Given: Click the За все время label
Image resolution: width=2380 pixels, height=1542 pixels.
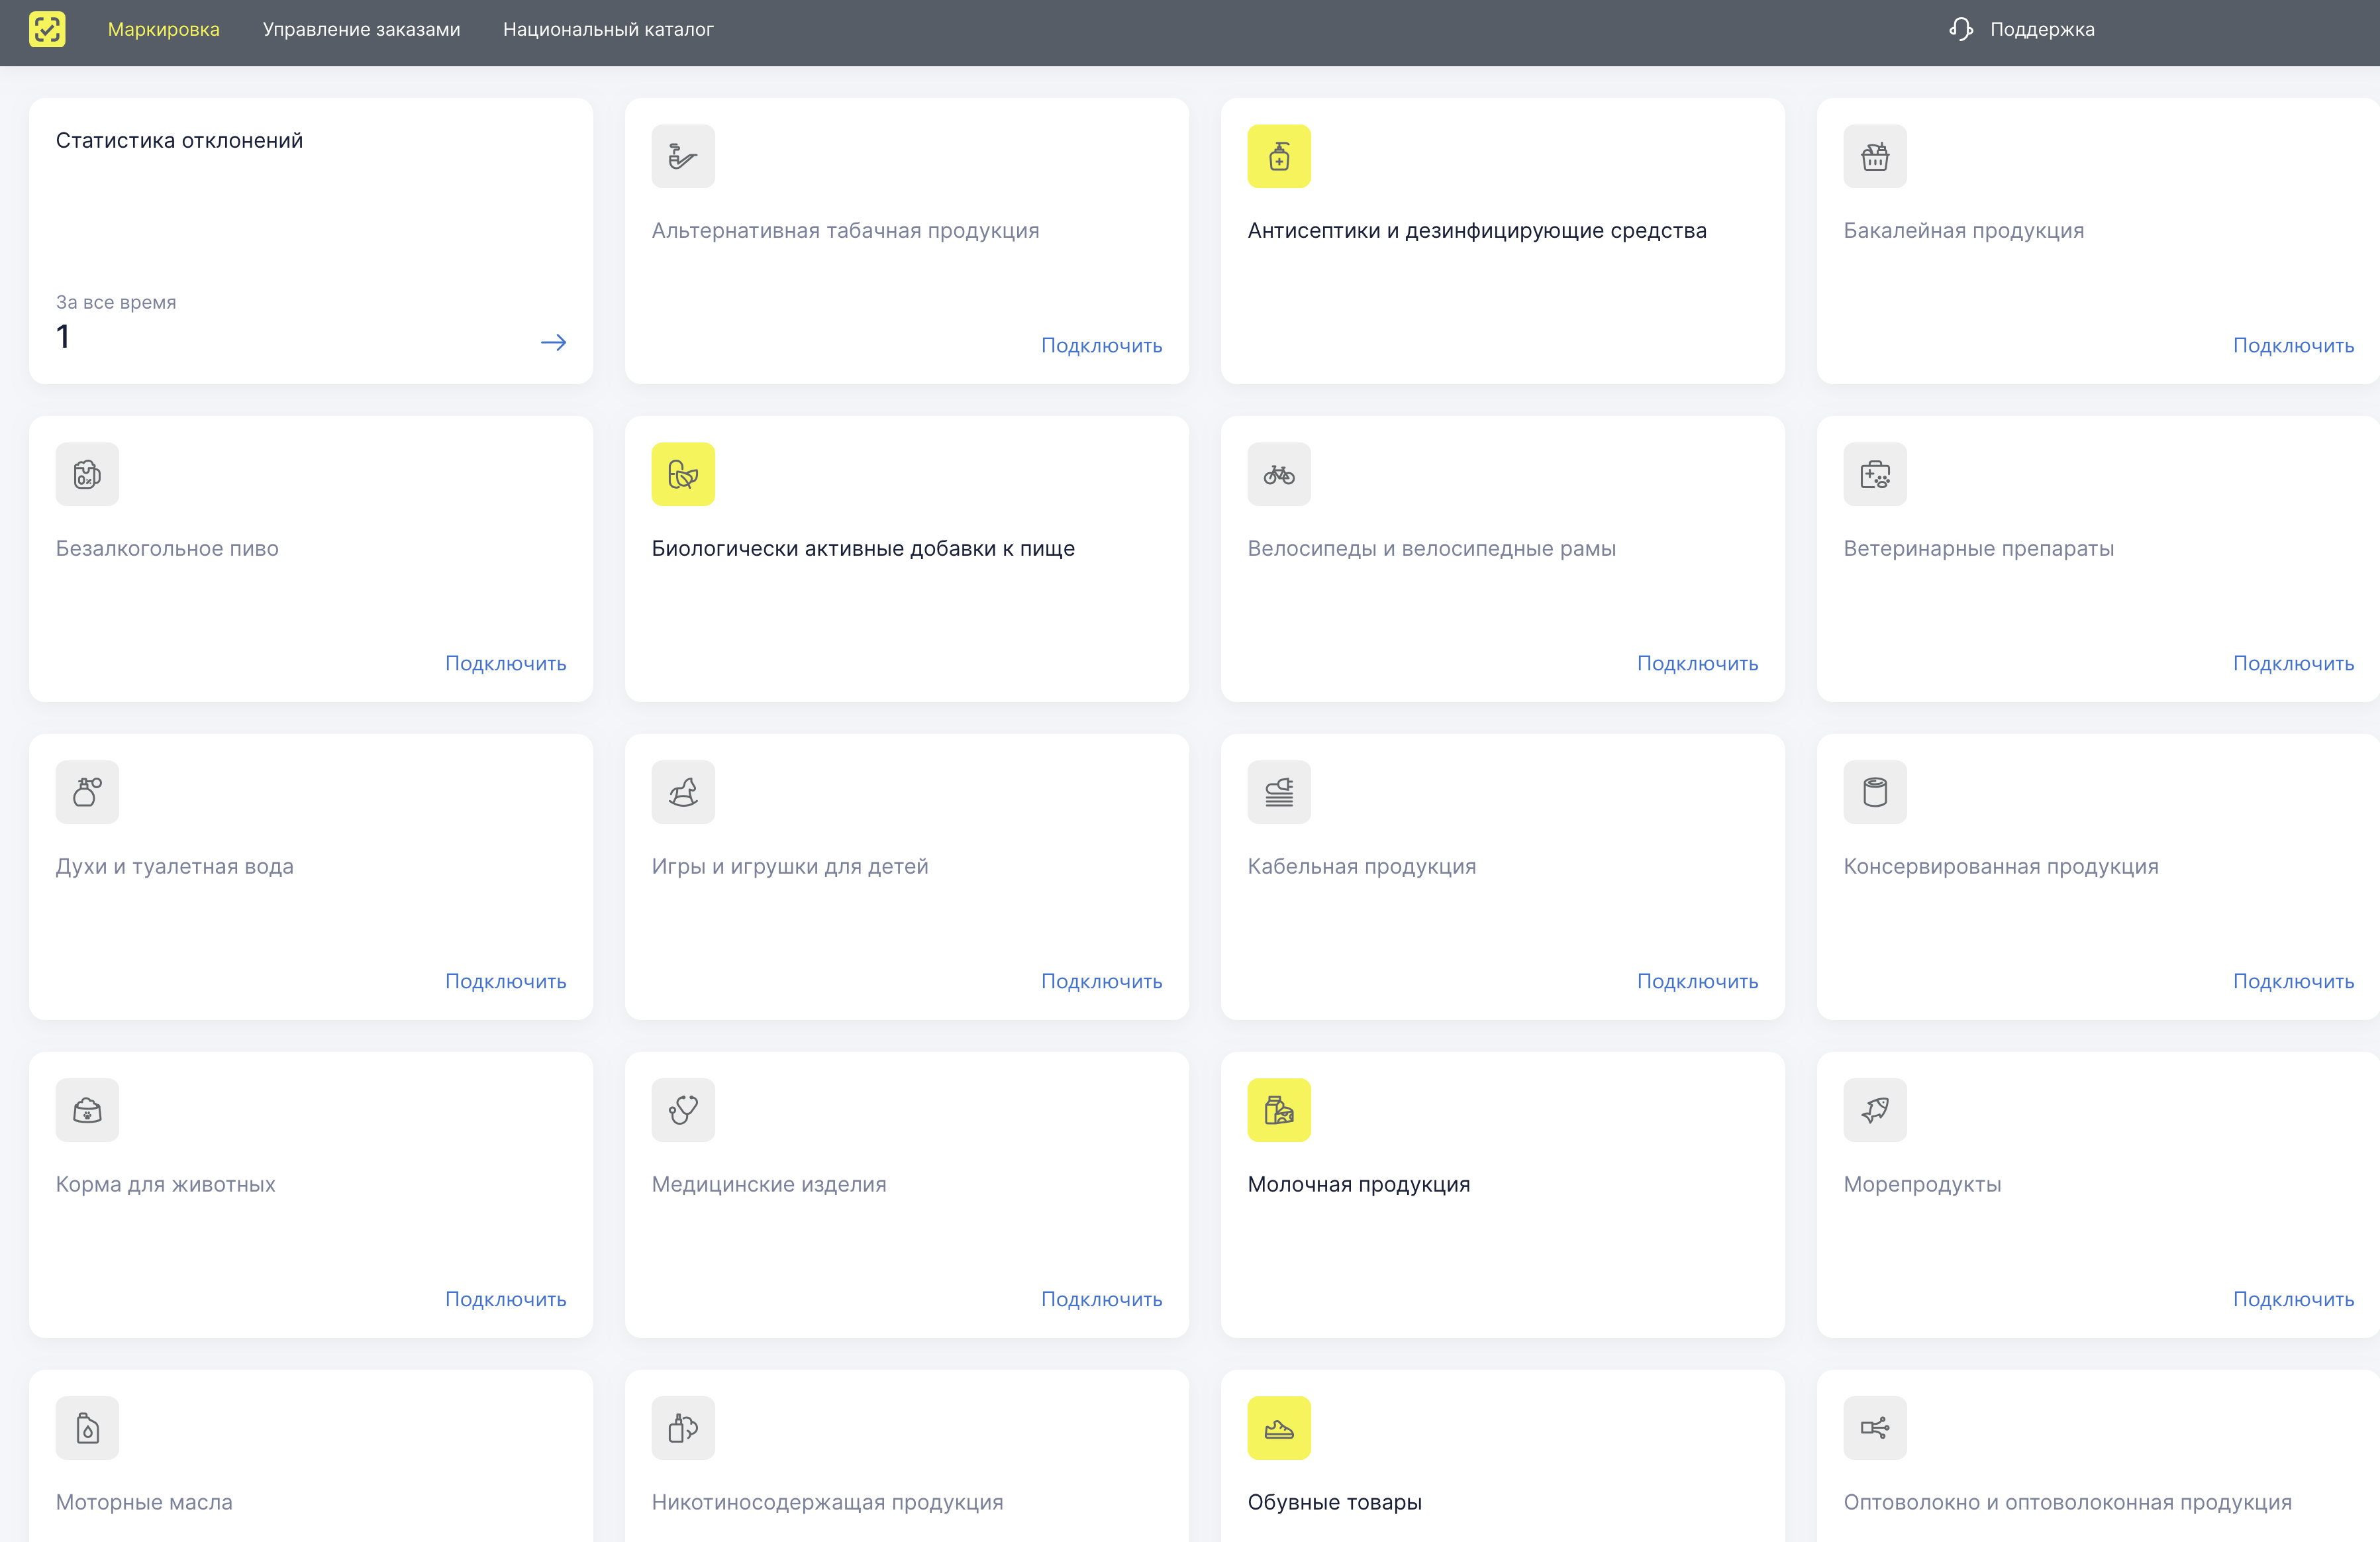Looking at the screenshot, I should (116, 302).
